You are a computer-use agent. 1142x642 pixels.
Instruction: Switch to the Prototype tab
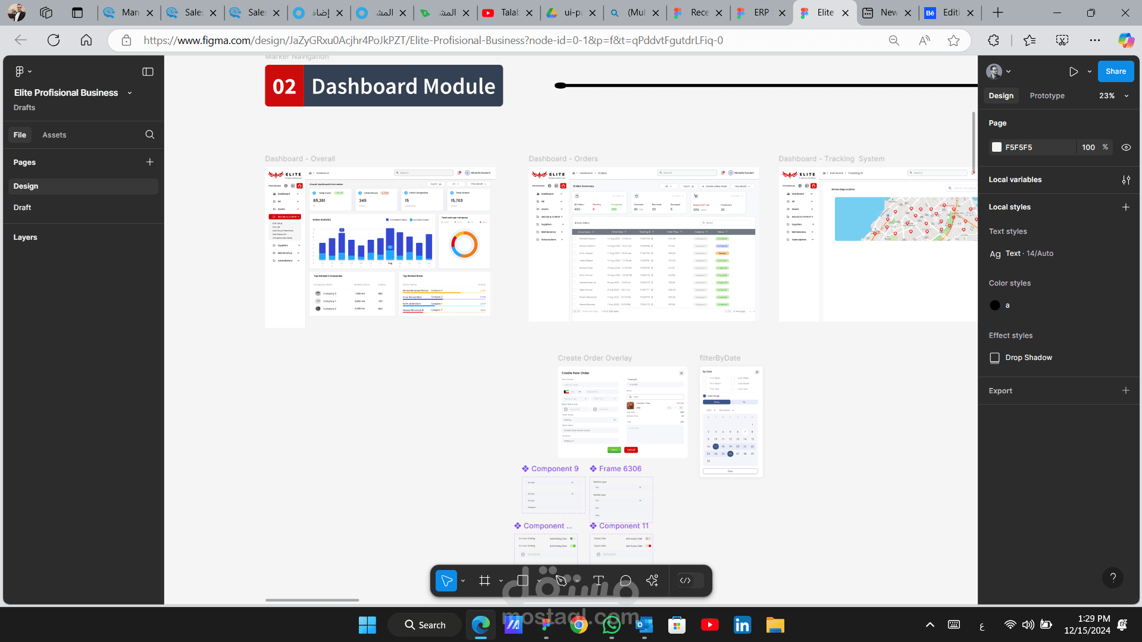(1047, 96)
